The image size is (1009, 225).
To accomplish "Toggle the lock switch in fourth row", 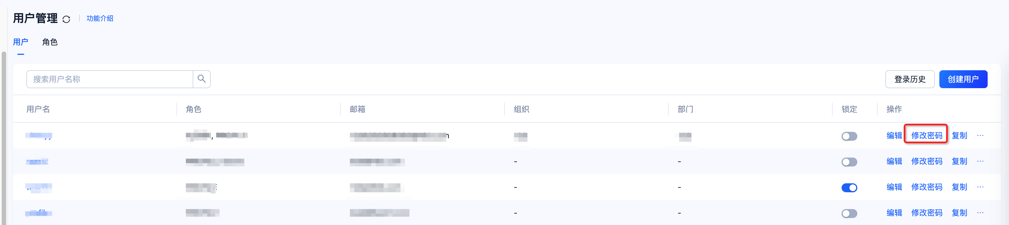I will coord(849,213).
